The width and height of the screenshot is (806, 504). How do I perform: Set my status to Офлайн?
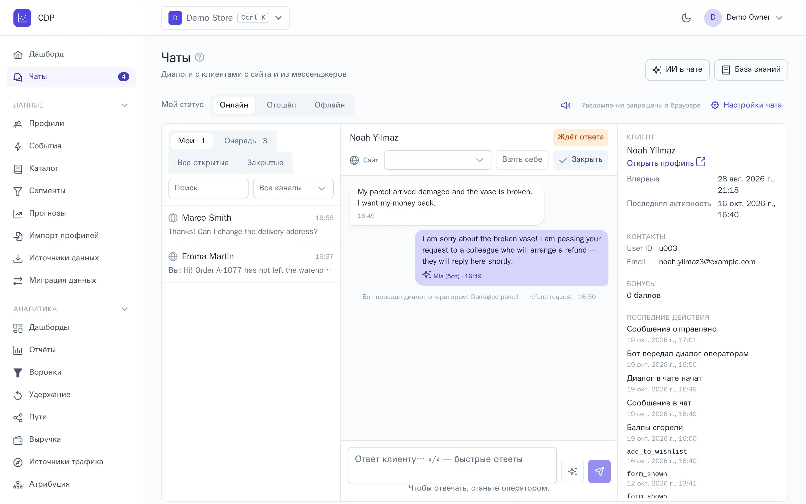click(x=330, y=105)
